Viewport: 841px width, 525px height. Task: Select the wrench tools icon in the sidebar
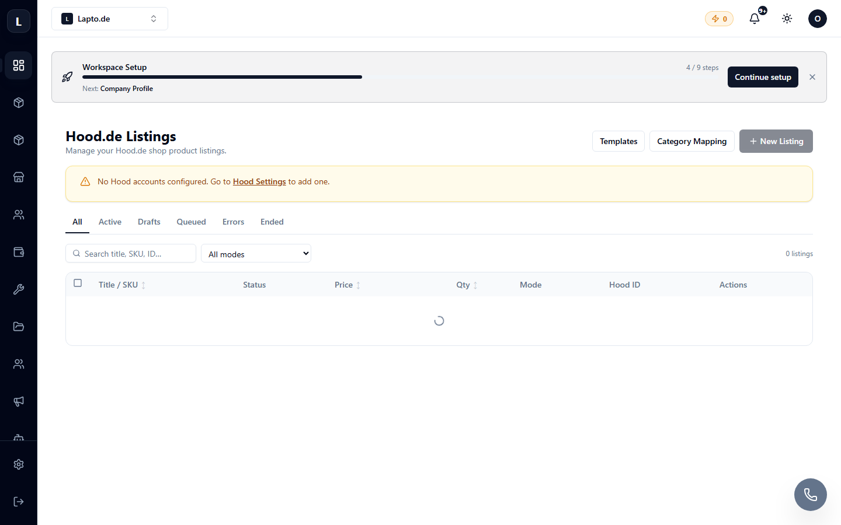[19, 289]
